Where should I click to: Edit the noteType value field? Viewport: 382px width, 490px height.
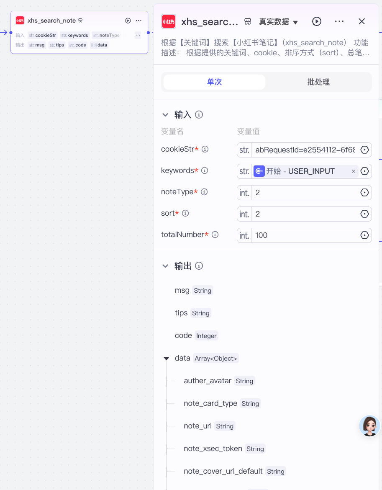pos(305,193)
